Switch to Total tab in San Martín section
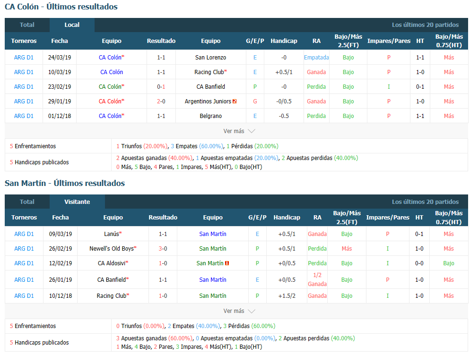The height and width of the screenshot is (354, 470). pos(27,202)
